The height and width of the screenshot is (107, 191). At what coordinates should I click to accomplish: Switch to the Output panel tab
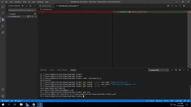tap(52, 70)
